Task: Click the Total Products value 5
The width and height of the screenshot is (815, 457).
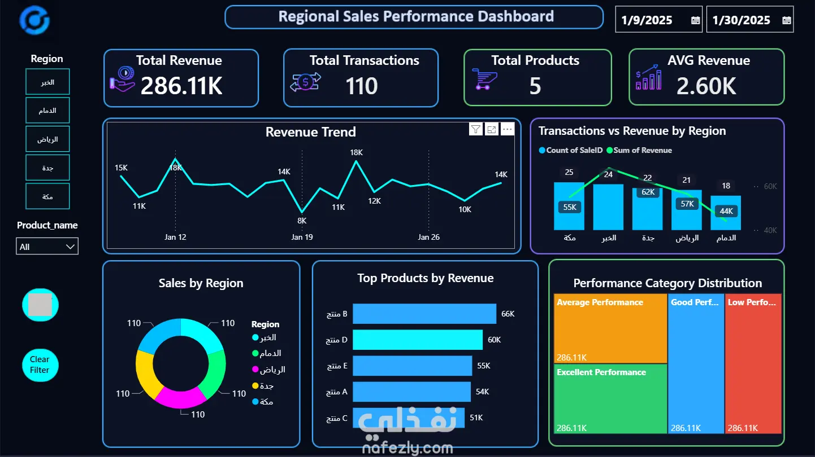Action: tap(535, 86)
